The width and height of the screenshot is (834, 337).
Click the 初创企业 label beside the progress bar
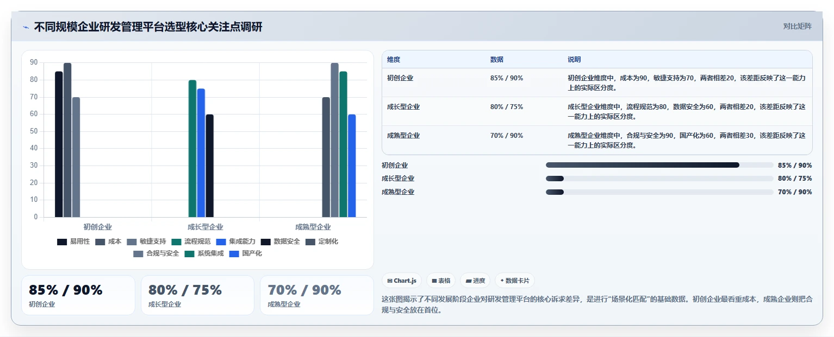395,166
